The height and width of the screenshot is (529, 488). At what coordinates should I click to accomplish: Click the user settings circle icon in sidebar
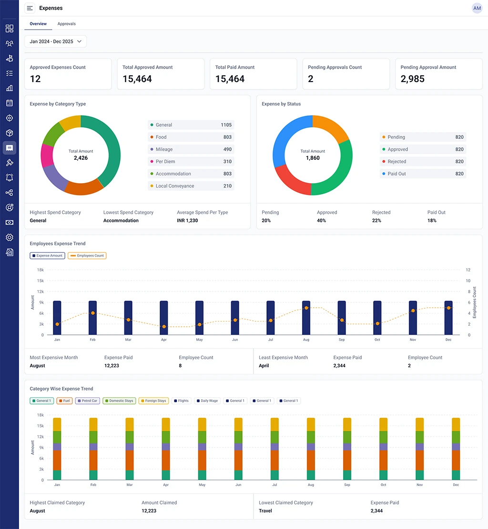(x=10, y=207)
